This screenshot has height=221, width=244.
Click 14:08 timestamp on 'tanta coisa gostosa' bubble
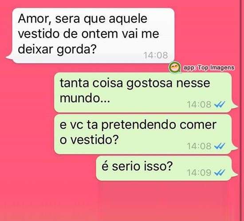pos(199,104)
